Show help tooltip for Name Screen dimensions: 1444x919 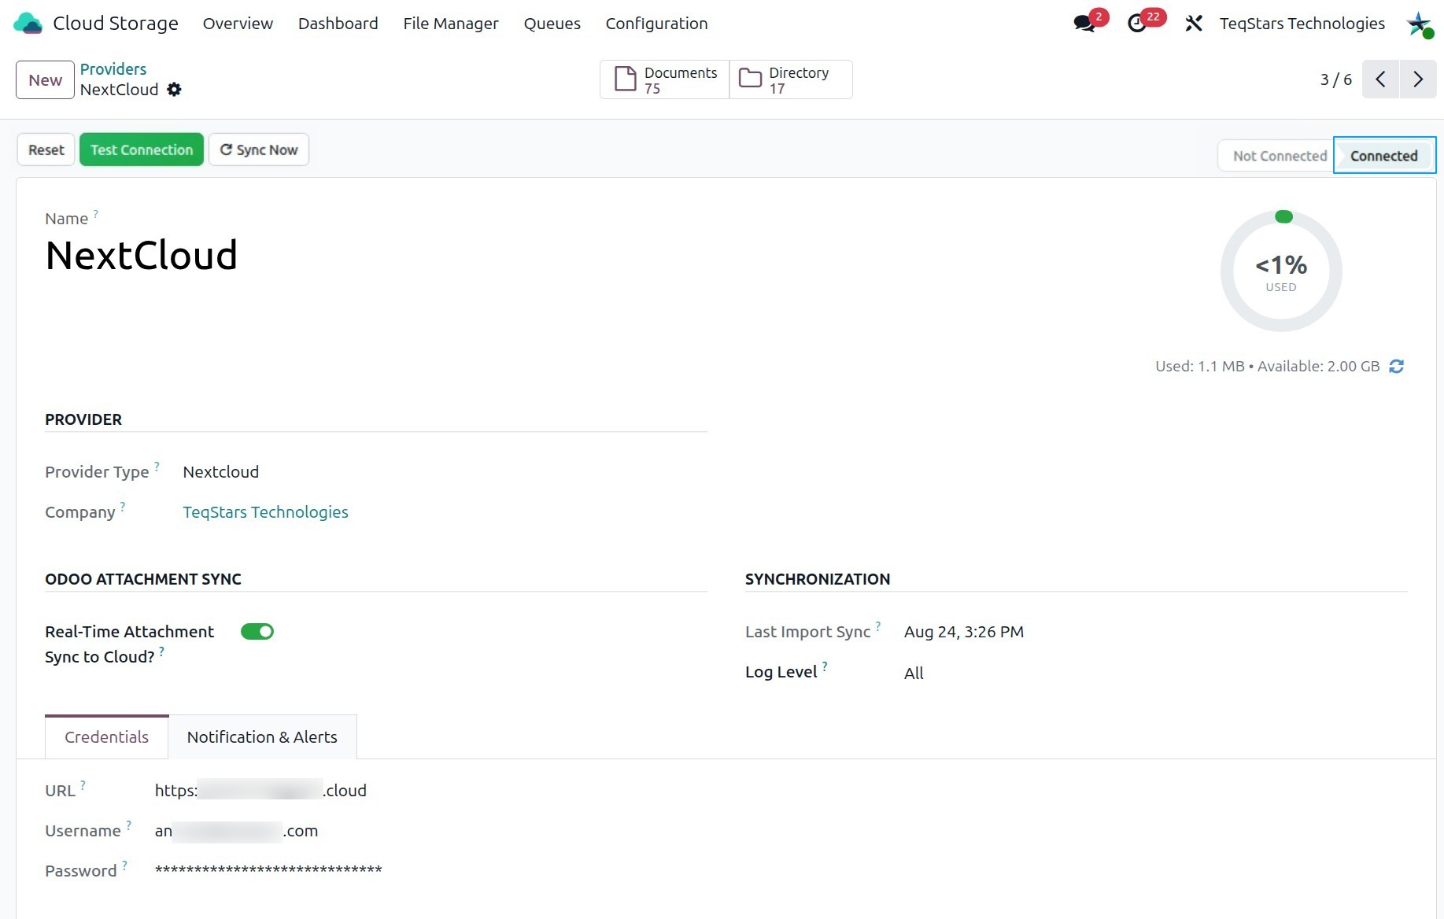click(95, 213)
